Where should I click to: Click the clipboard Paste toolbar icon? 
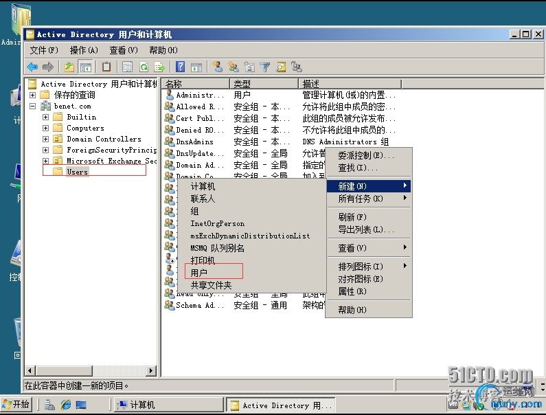106,67
